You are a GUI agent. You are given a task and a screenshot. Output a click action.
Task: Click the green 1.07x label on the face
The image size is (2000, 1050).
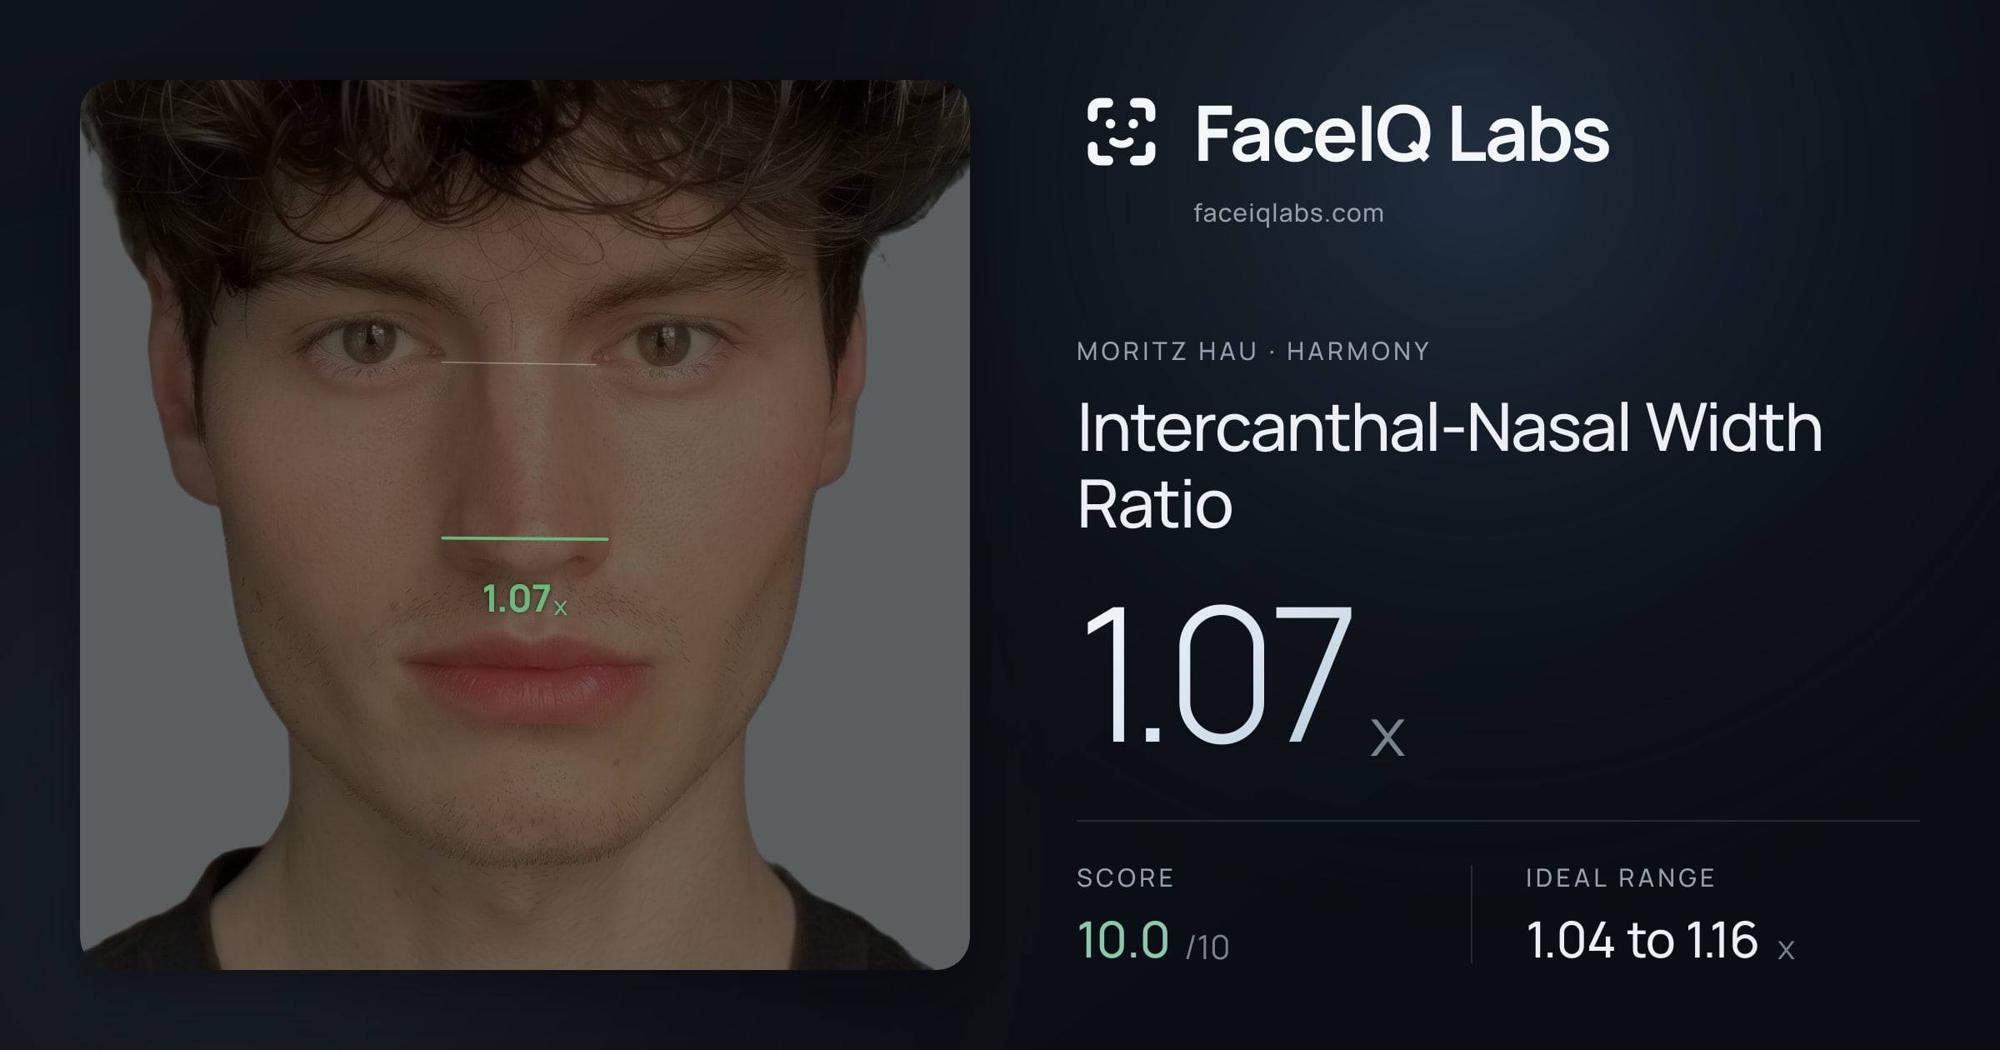pos(525,599)
